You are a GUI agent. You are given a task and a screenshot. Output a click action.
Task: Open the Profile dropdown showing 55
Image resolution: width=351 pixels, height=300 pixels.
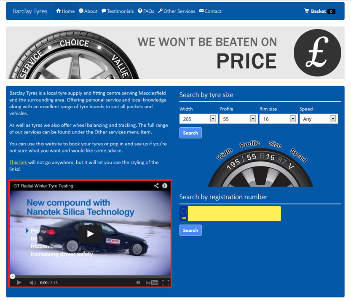238,119
